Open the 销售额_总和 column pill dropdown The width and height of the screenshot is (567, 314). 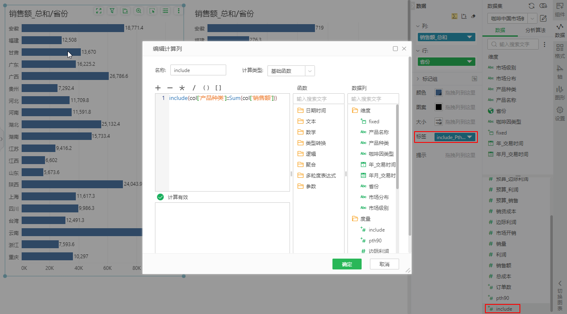(470, 37)
